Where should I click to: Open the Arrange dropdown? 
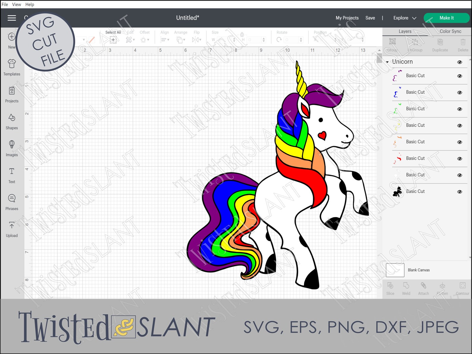pos(180,40)
